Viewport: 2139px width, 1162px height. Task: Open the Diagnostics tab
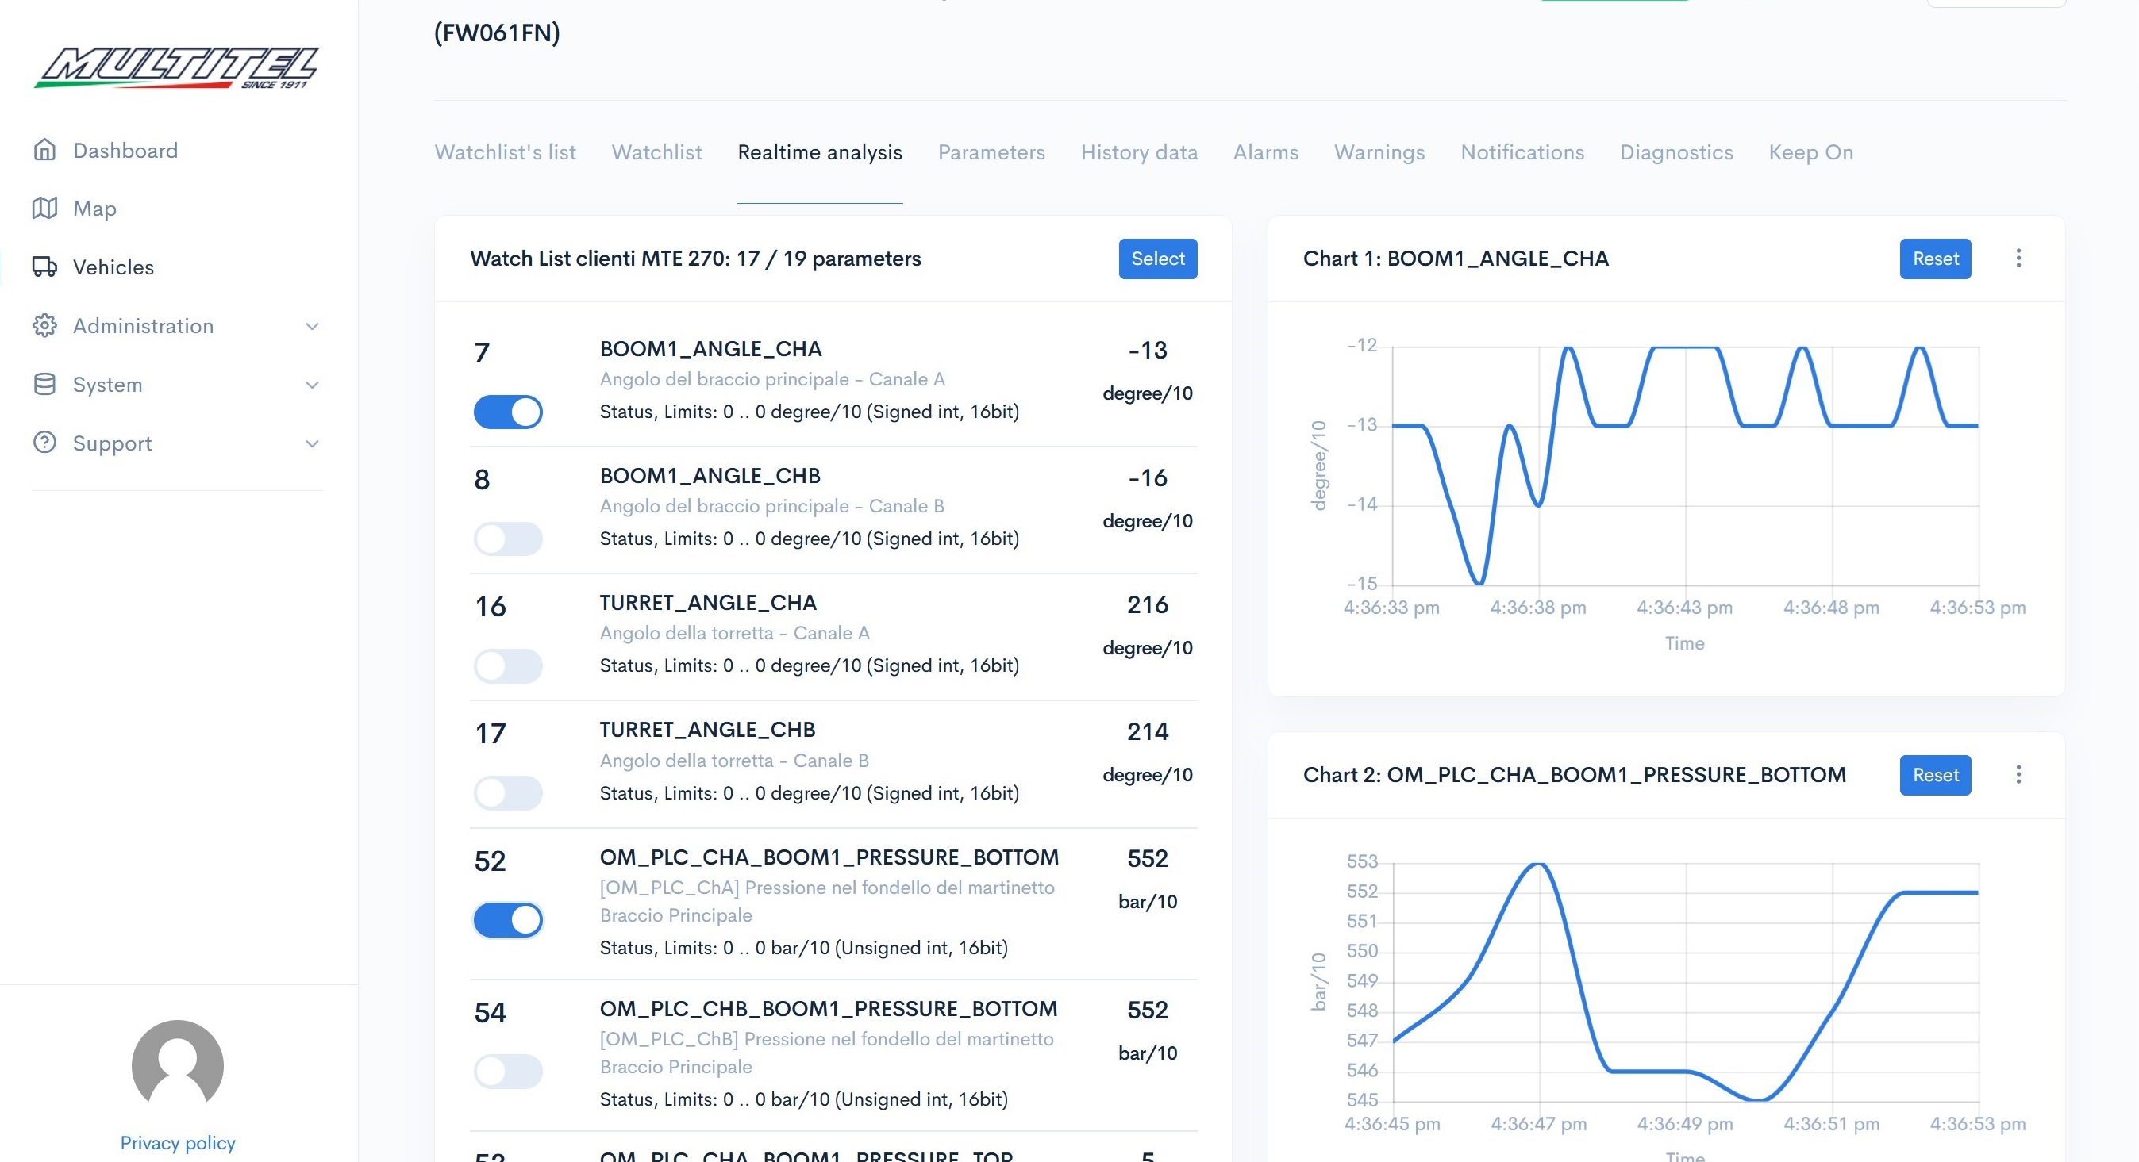[1675, 153]
